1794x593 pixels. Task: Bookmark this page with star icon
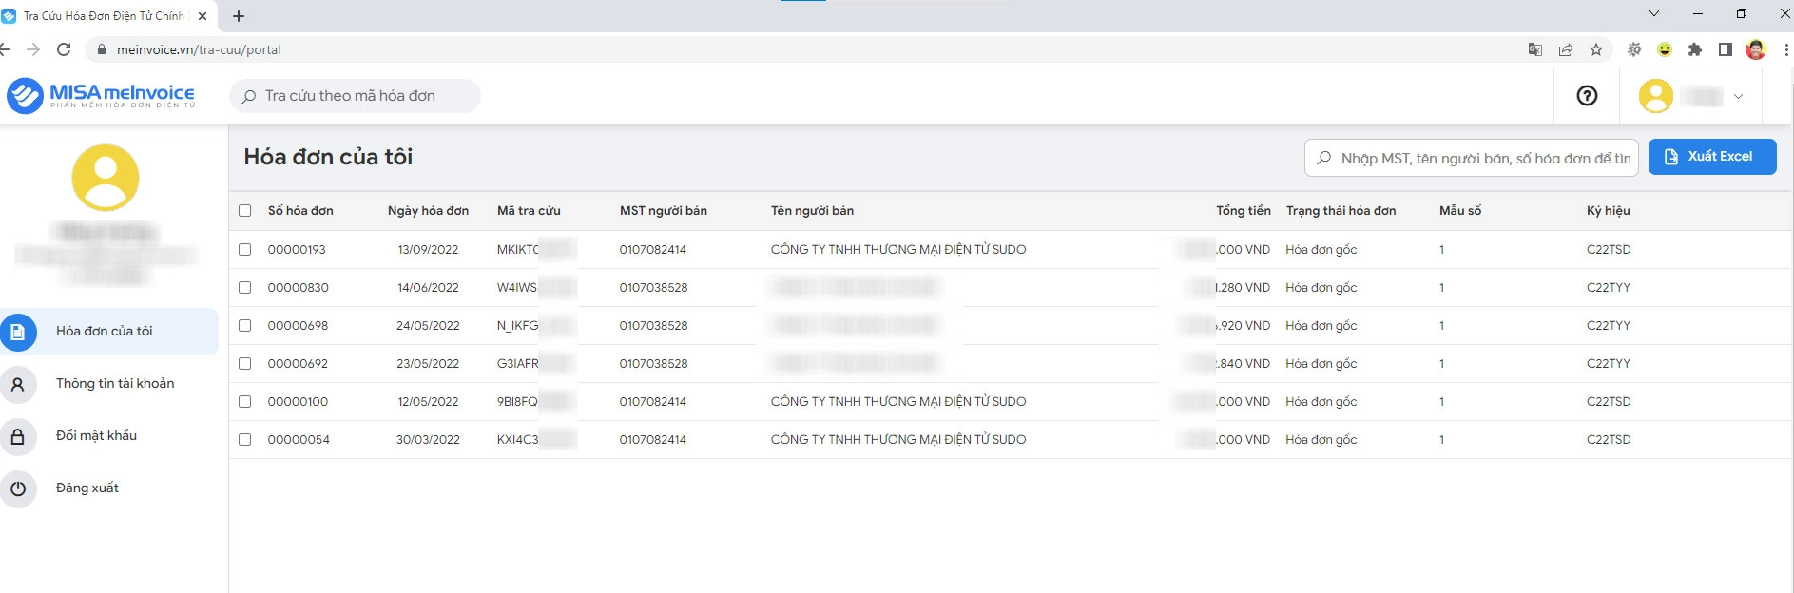click(1596, 49)
